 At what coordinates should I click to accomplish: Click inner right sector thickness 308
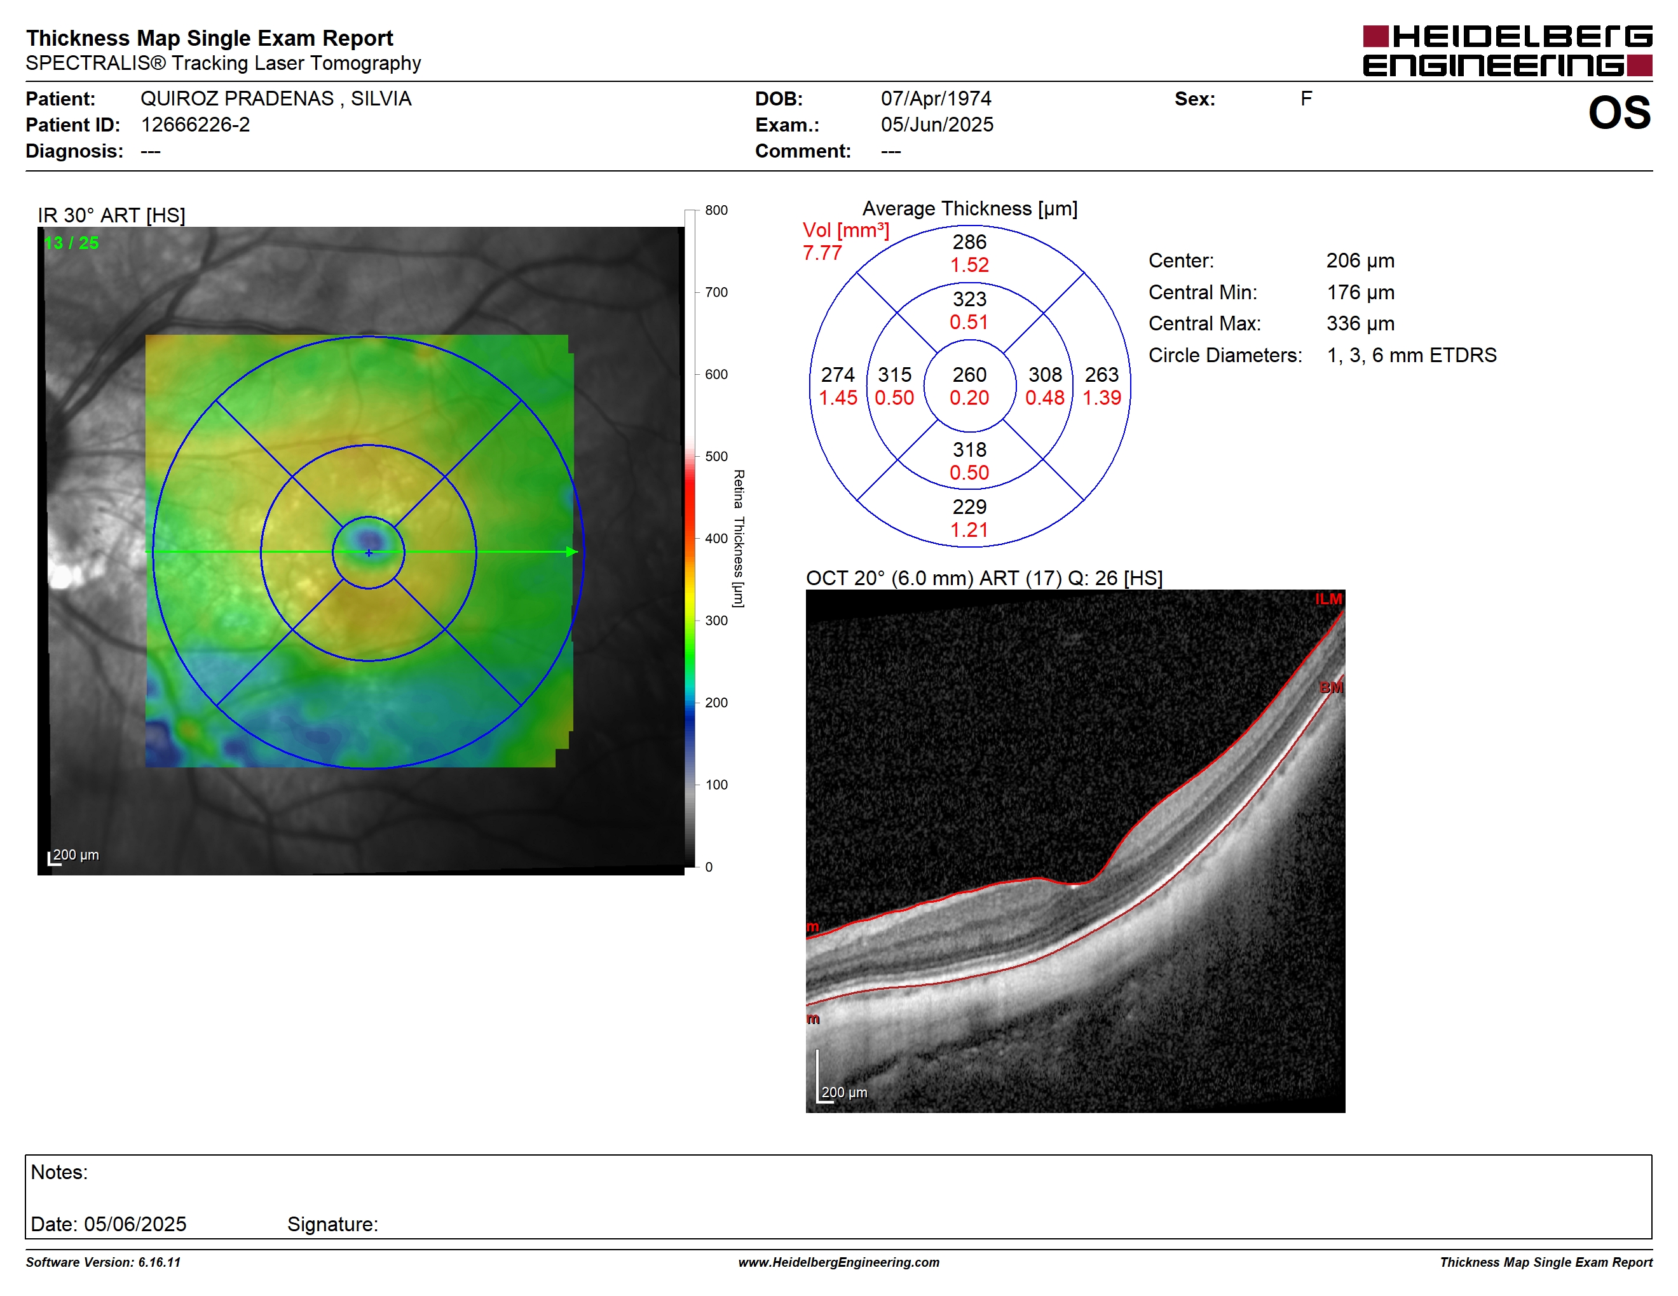[x=1045, y=375]
